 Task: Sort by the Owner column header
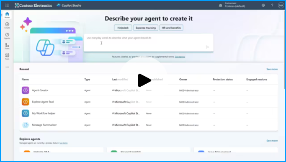pyautogui.click(x=183, y=80)
